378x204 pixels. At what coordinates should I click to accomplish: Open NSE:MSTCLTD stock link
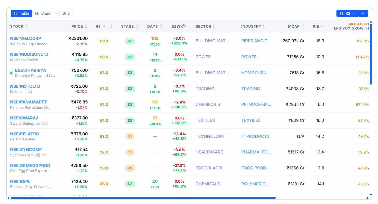coord(25,86)
